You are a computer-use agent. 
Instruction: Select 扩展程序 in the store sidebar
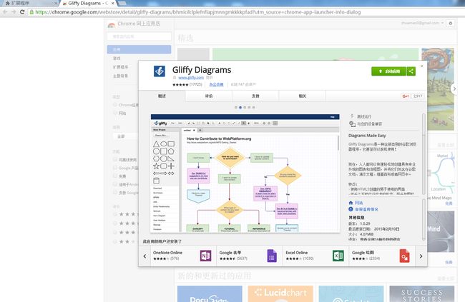120,67
